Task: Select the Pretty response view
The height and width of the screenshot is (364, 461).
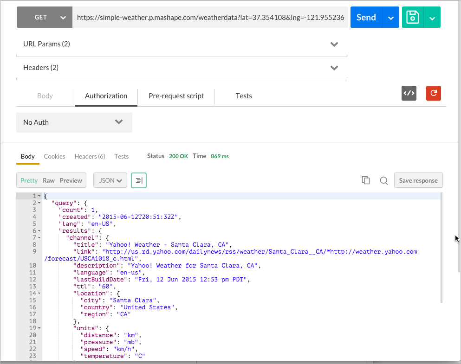Action: point(29,181)
